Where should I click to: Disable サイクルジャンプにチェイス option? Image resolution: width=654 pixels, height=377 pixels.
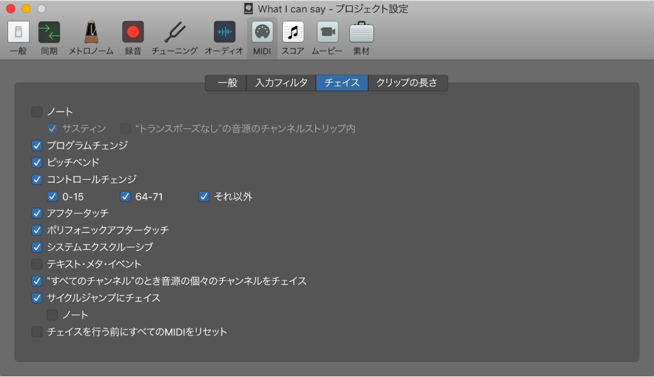pos(37,298)
